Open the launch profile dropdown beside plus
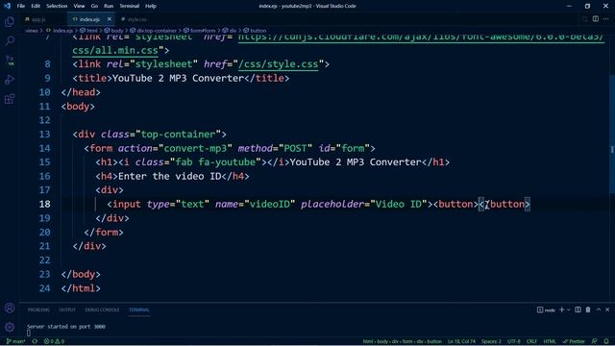This screenshot has height=346, width=615. click(568, 309)
